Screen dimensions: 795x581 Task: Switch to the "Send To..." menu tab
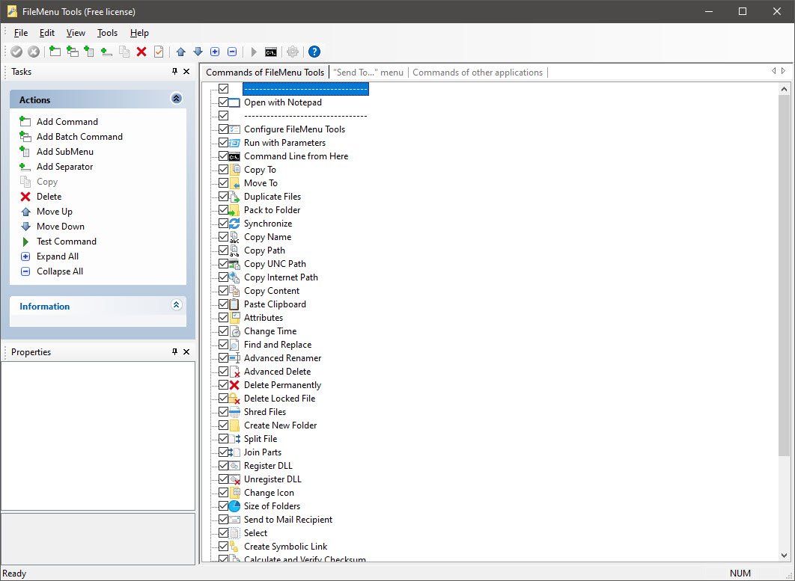(368, 73)
